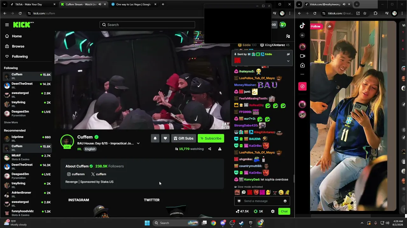Open Mizkif recommended channel
Screen dimensions: 407x228
pos(27,157)
